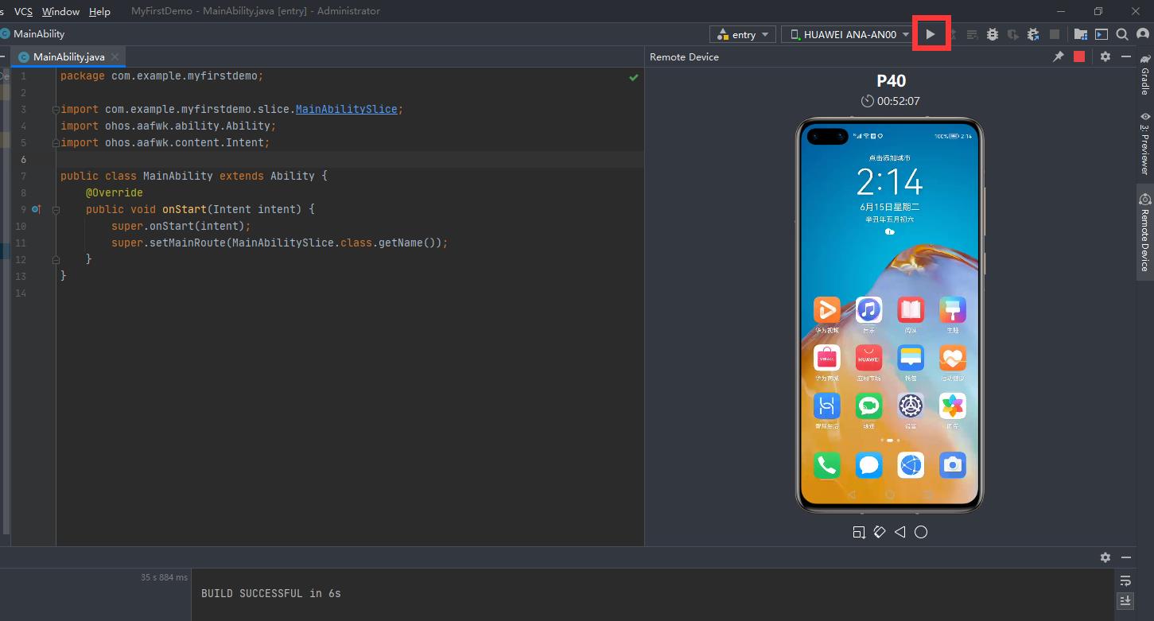Open the AI Life blue app
The width and height of the screenshot is (1154, 621).
pyautogui.click(x=827, y=406)
